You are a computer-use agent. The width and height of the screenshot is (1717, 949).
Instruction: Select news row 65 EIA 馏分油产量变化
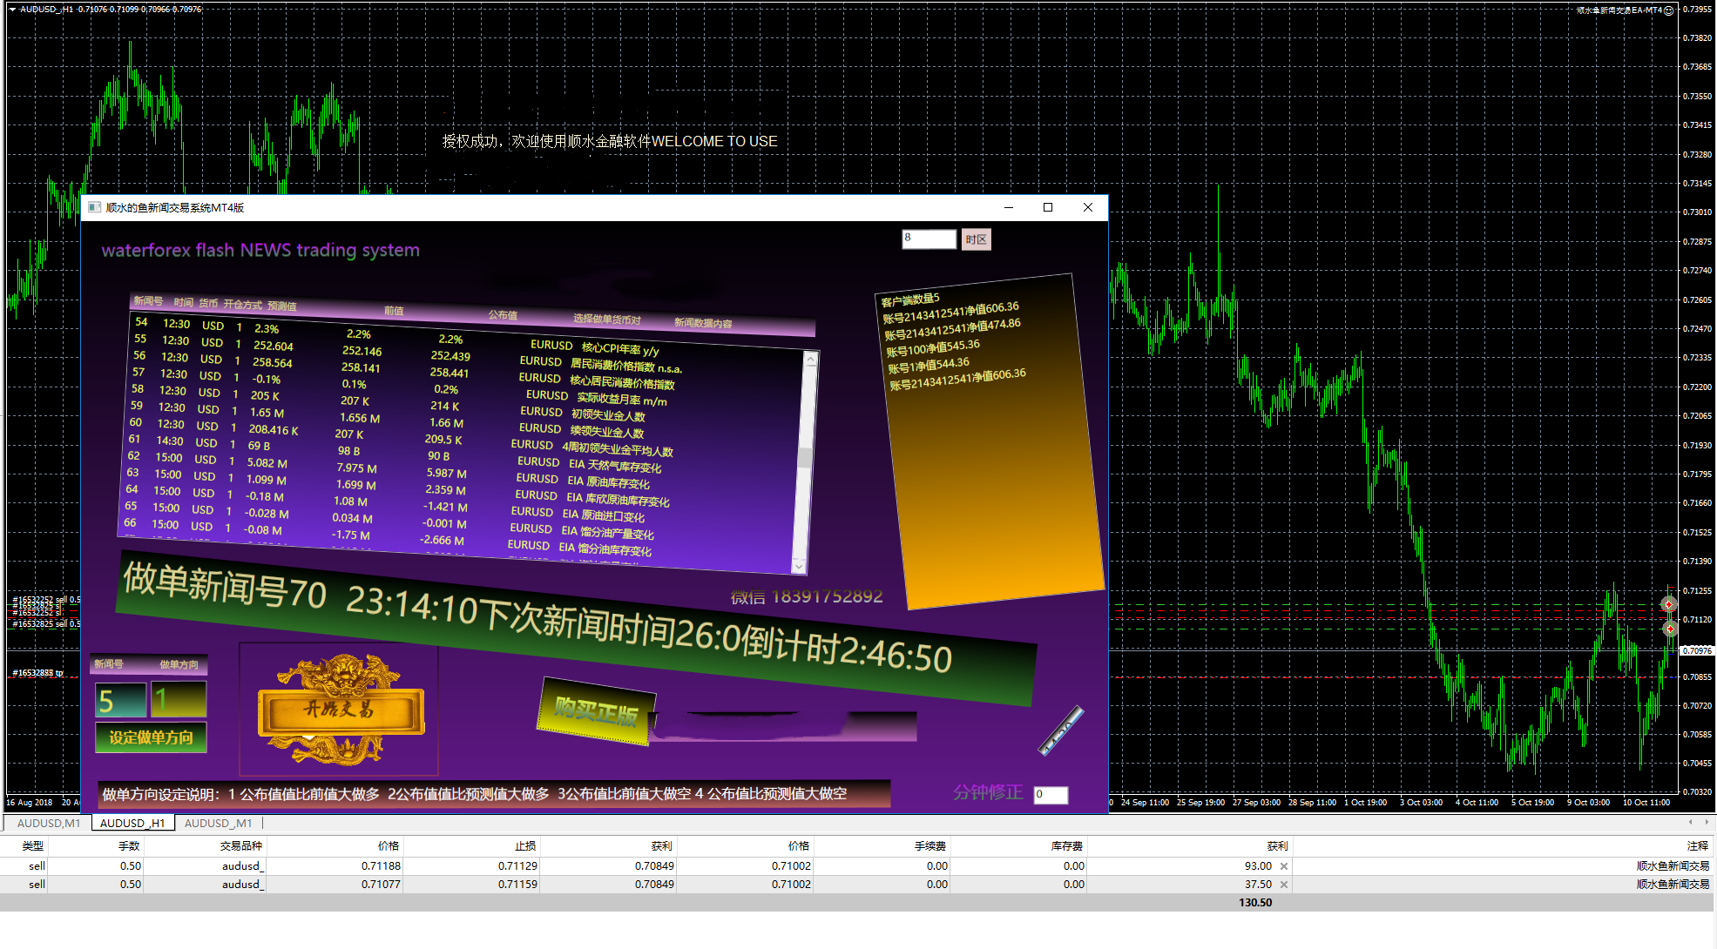tap(388, 521)
